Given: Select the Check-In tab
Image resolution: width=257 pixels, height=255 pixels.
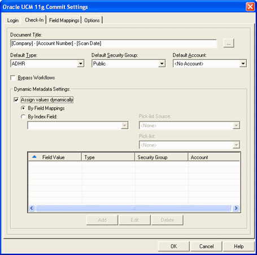Looking at the screenshot, I should (34, 20).
